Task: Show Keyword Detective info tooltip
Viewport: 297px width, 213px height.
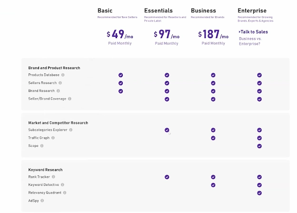Action: point(62,184)
